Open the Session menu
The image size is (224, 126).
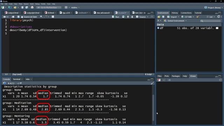(x=26, y=4)
